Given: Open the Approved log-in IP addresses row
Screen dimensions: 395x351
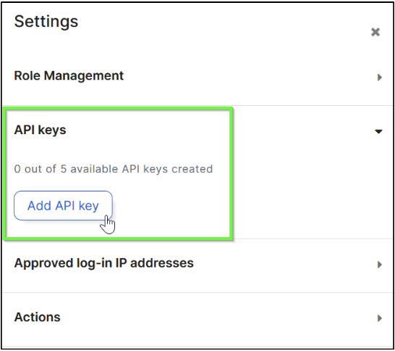Looking at the screenshot, I should click(197, 263).
